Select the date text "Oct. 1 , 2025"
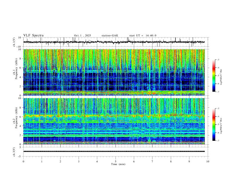This screenshot has height=181, width=234. (x=82, y=35)
